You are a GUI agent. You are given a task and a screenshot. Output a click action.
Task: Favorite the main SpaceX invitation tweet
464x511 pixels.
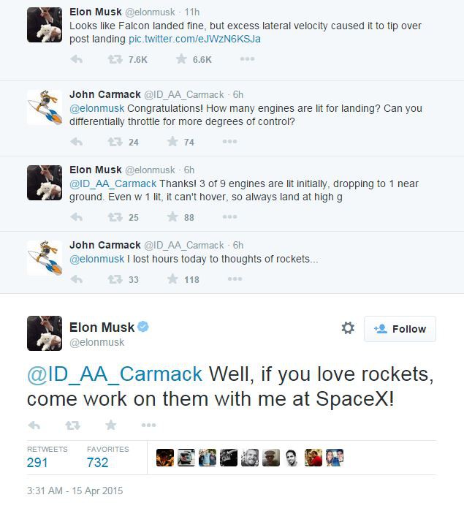click(110, 425)
